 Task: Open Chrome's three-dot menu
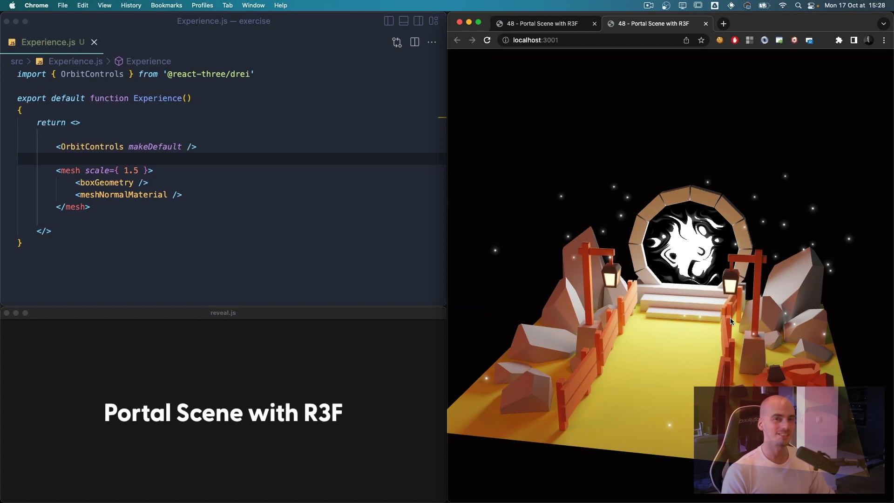884,41
